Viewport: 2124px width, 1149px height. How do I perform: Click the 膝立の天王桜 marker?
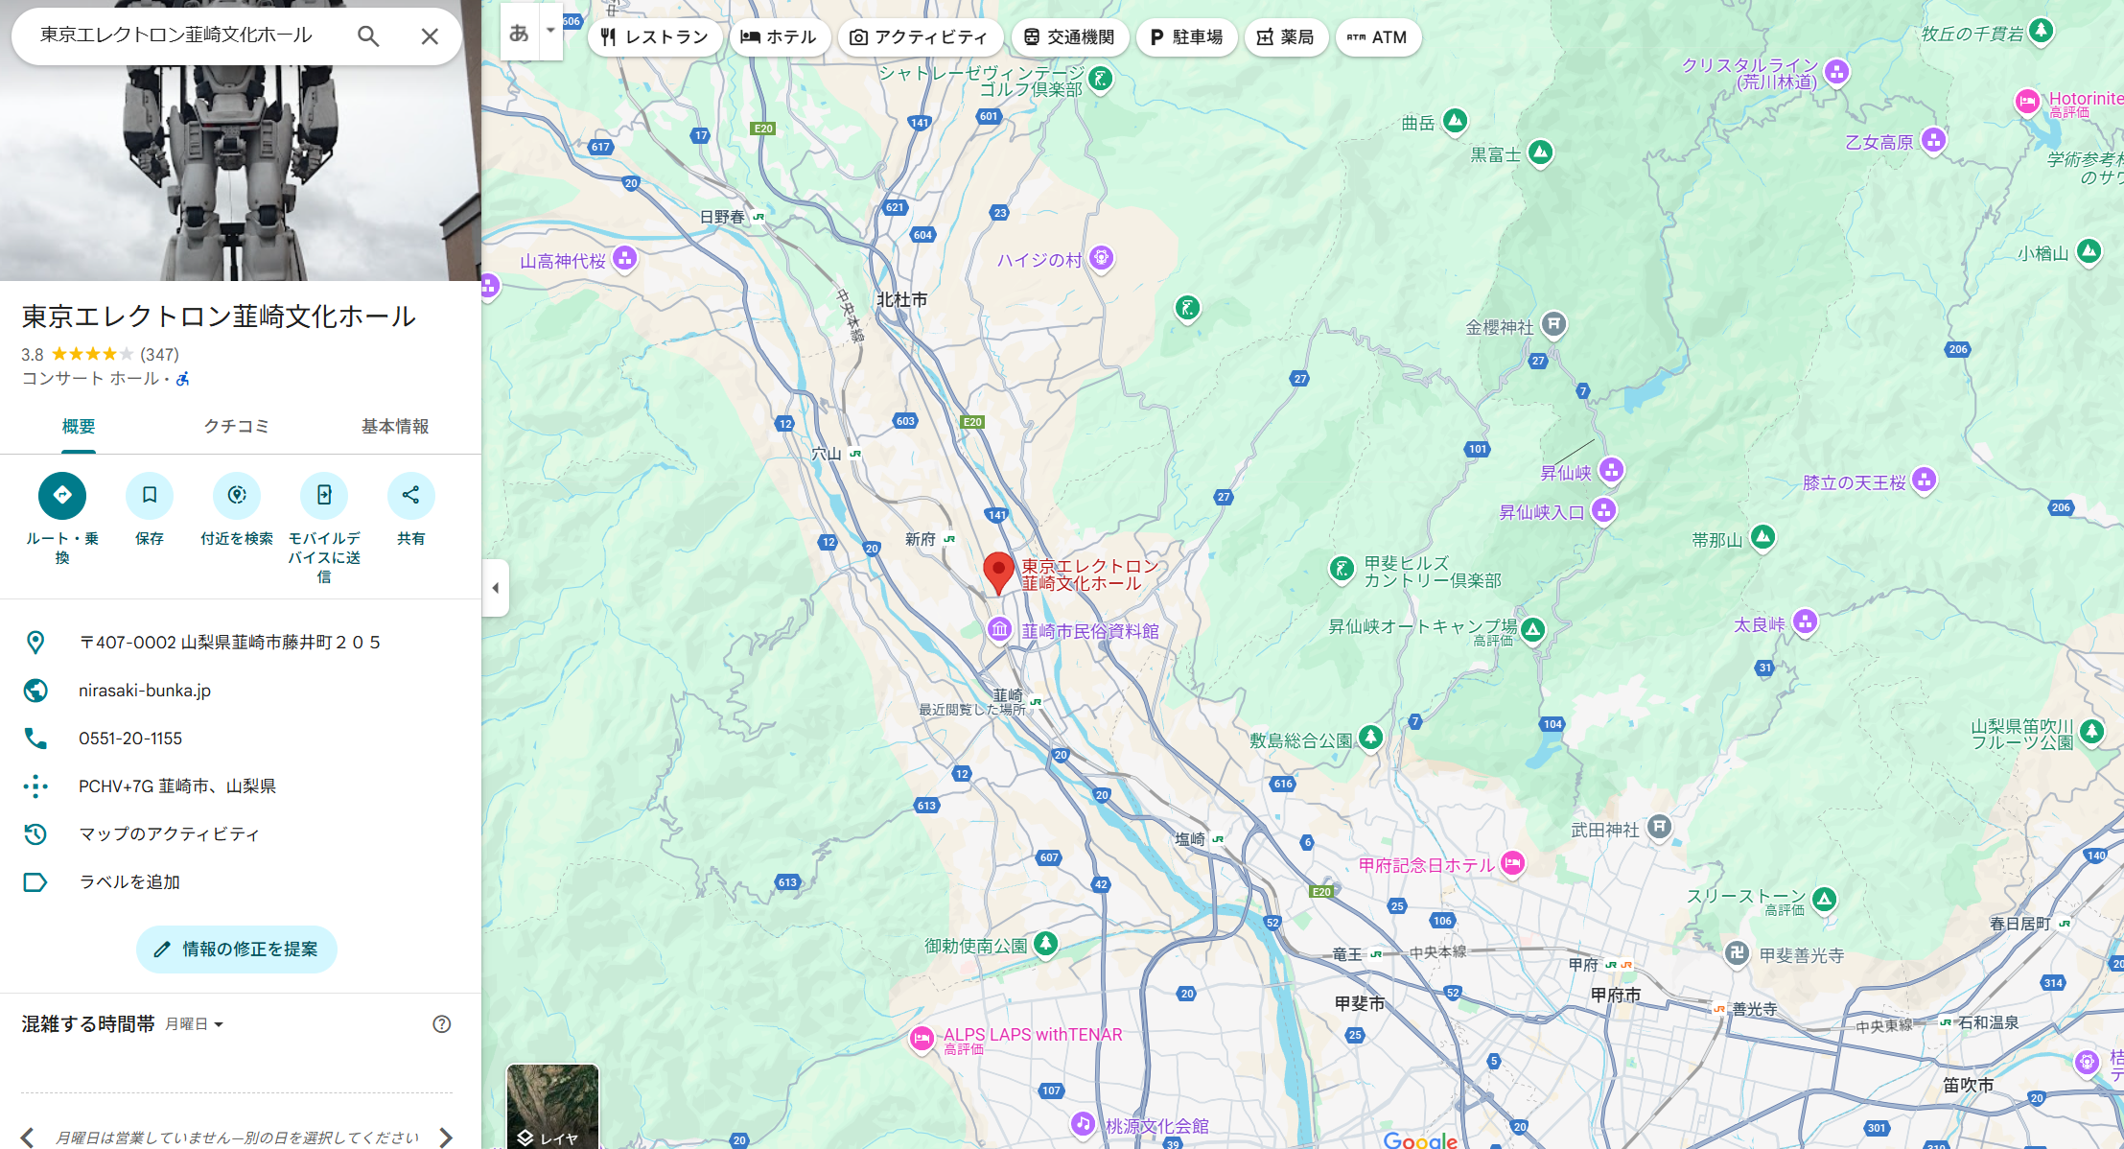tap(1924, 481)
